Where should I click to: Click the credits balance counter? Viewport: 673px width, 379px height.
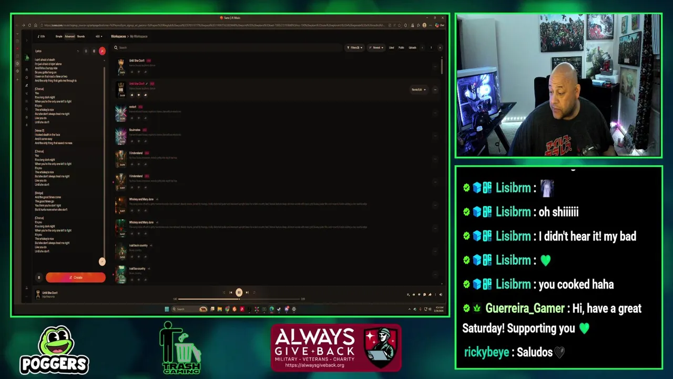tap(41, 36)
